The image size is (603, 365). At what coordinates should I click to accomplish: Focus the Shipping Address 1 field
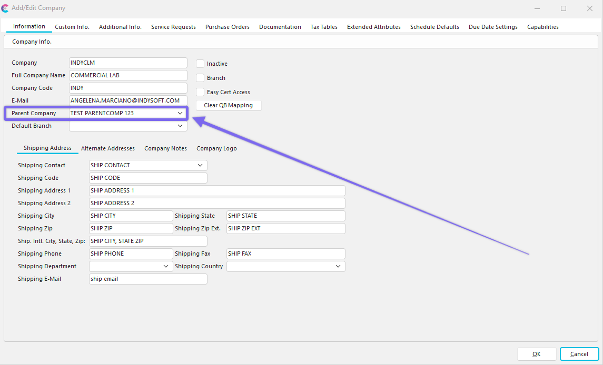(x=217, y=190)
